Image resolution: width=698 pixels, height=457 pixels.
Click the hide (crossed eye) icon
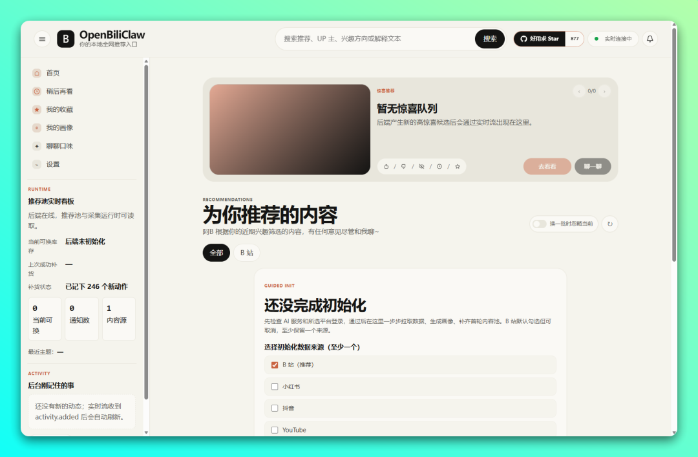[421, 167]
